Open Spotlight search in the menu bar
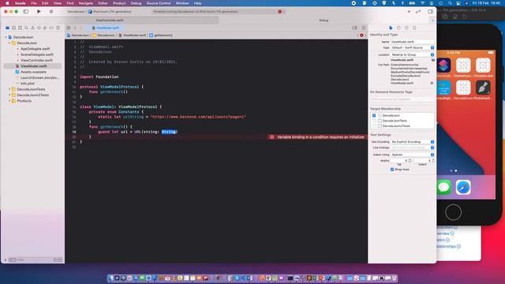 point(450,3)
